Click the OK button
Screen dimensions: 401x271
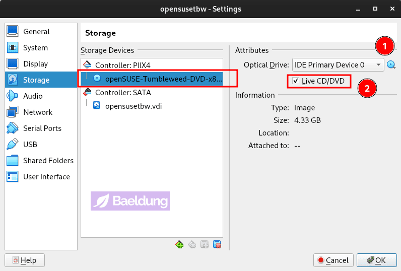(376, 260)
